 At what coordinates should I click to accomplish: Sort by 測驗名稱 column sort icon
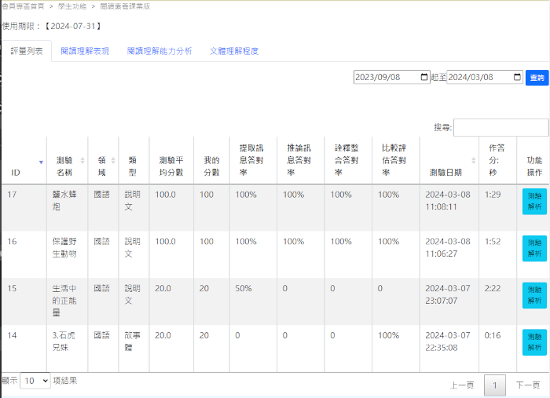point(81,160)
